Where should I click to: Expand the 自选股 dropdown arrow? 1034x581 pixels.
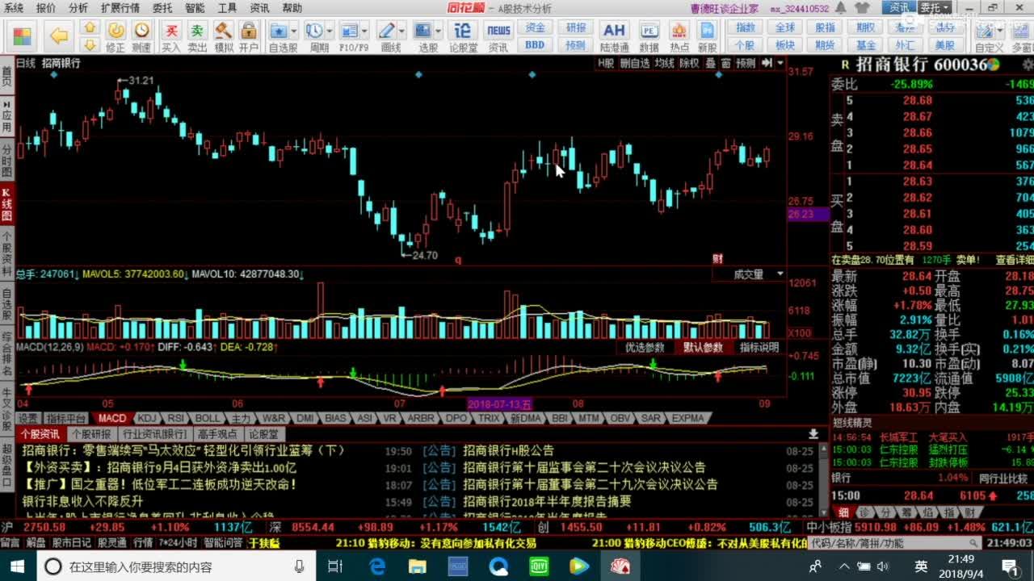295,31
